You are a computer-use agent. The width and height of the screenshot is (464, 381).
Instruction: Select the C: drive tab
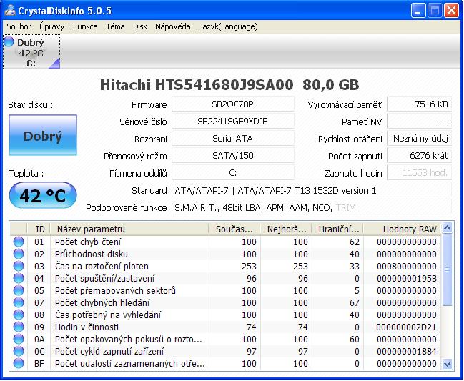click(x=31, y=53)
